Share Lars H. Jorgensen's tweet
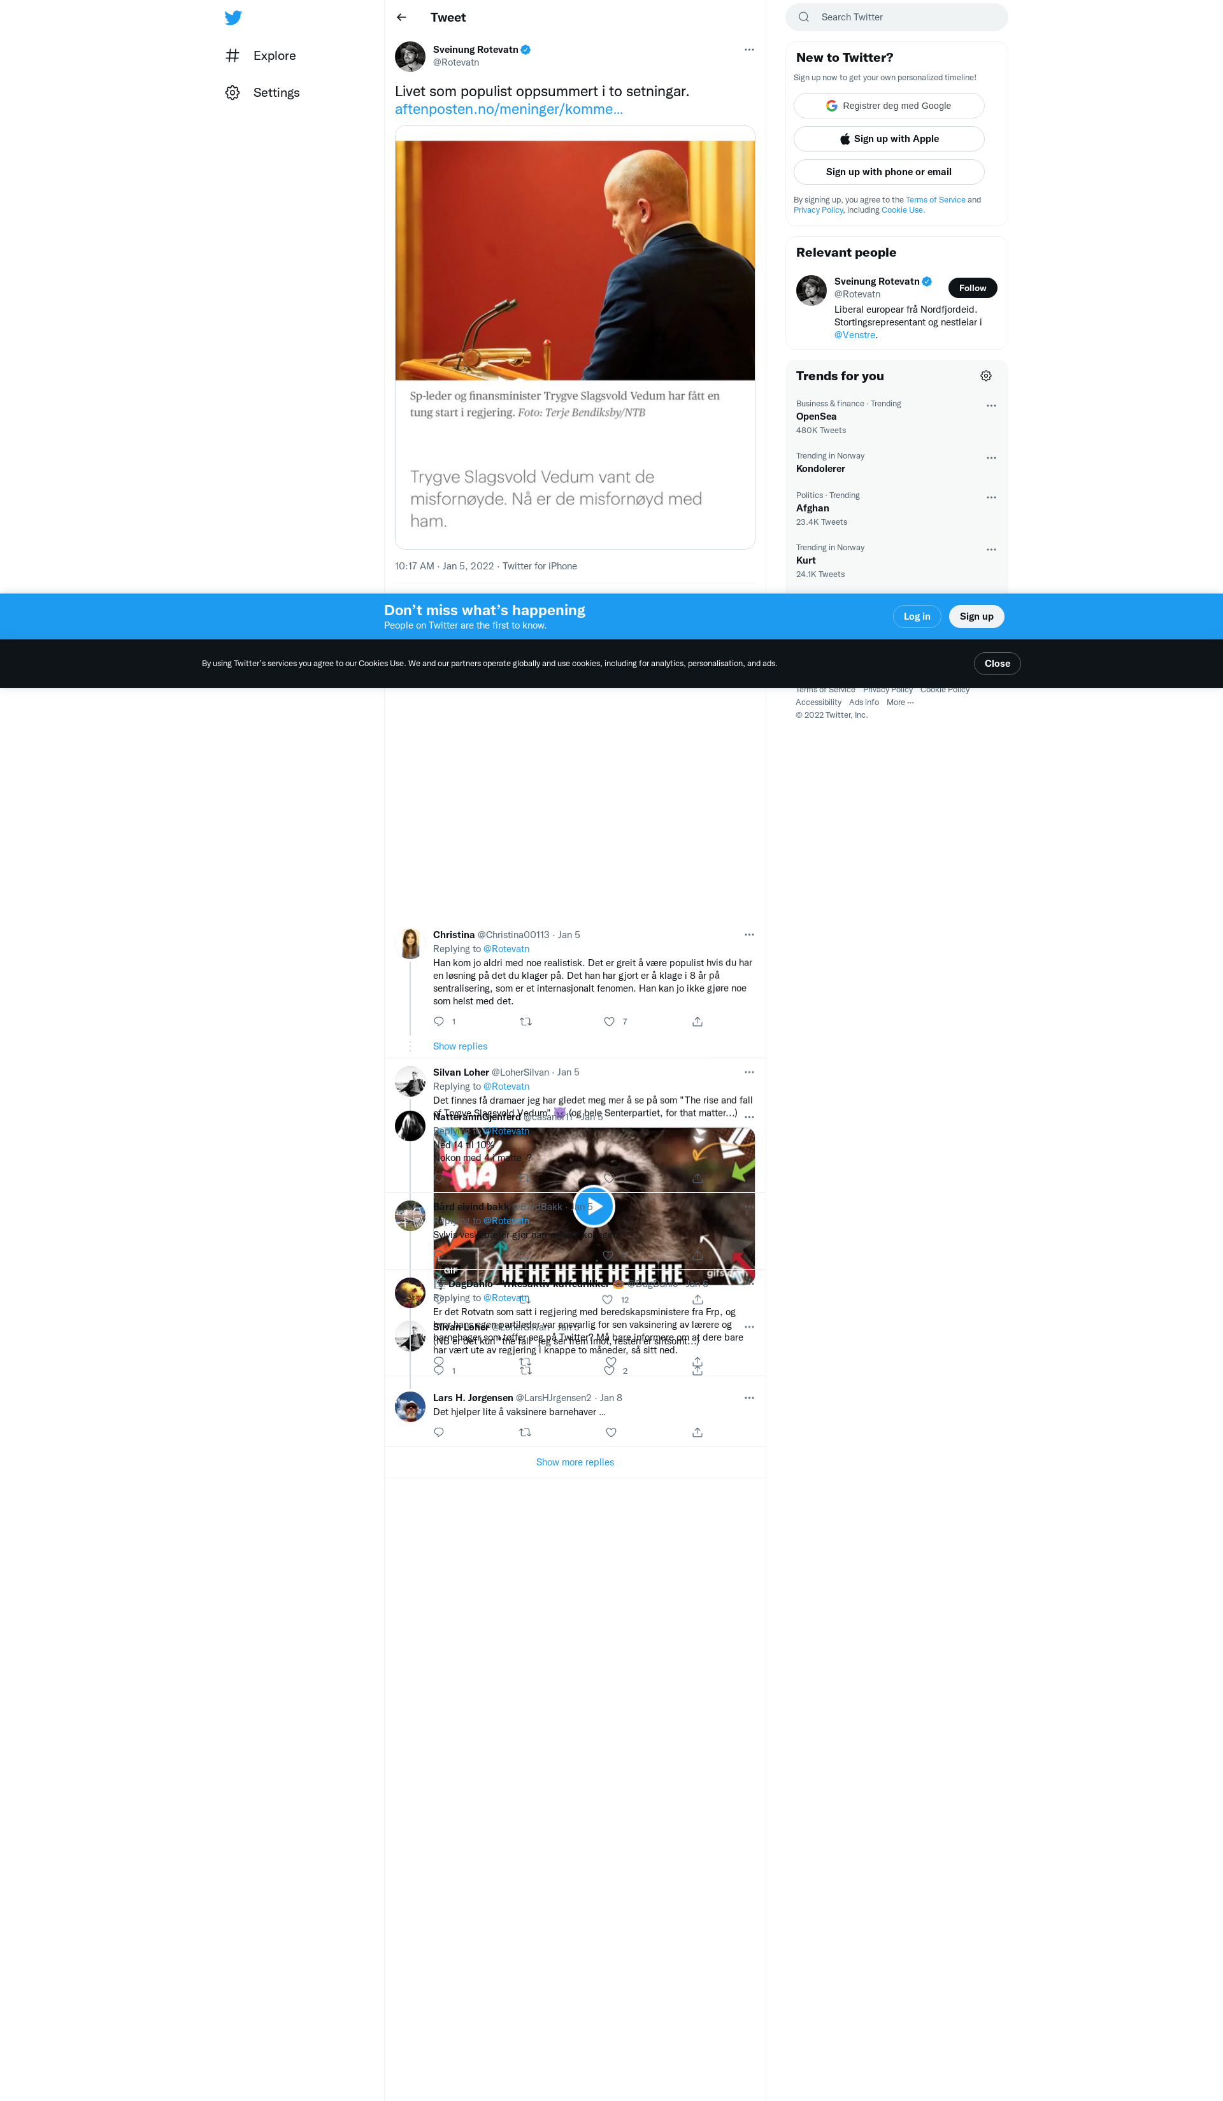 click(697, 1433)
